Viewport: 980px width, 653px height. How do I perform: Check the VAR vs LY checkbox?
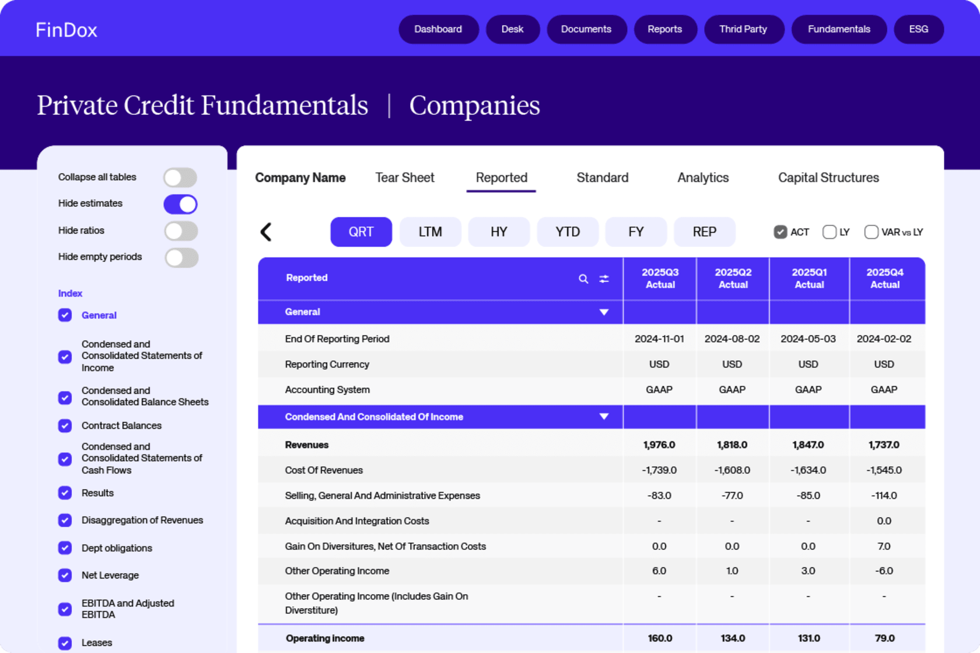871,232
